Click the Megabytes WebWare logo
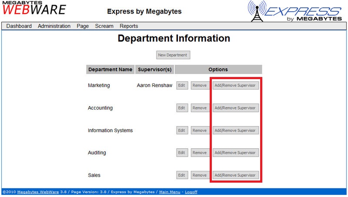The width and height of the screenshot is (348, 197). point(34,9)
